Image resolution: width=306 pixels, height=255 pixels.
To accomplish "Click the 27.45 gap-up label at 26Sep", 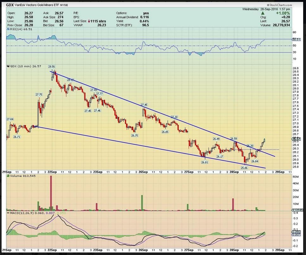I will [x=144, y=105].
